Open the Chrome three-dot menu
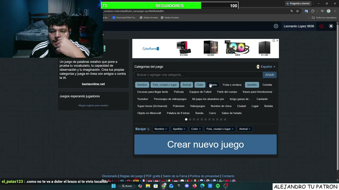Image resolution: width=339 pixels, height=190 pixels. (x=334, y=11)
